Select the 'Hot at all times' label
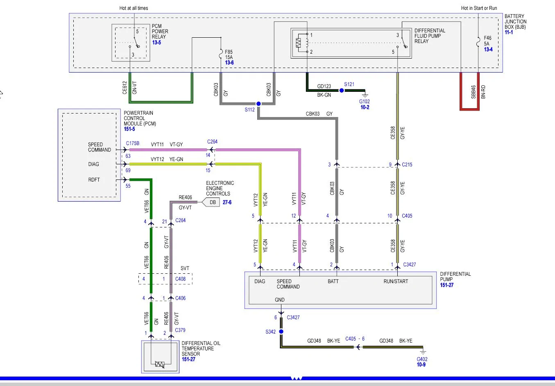The height and width of the screenshot is (386, 555). (x=134, y=8)
